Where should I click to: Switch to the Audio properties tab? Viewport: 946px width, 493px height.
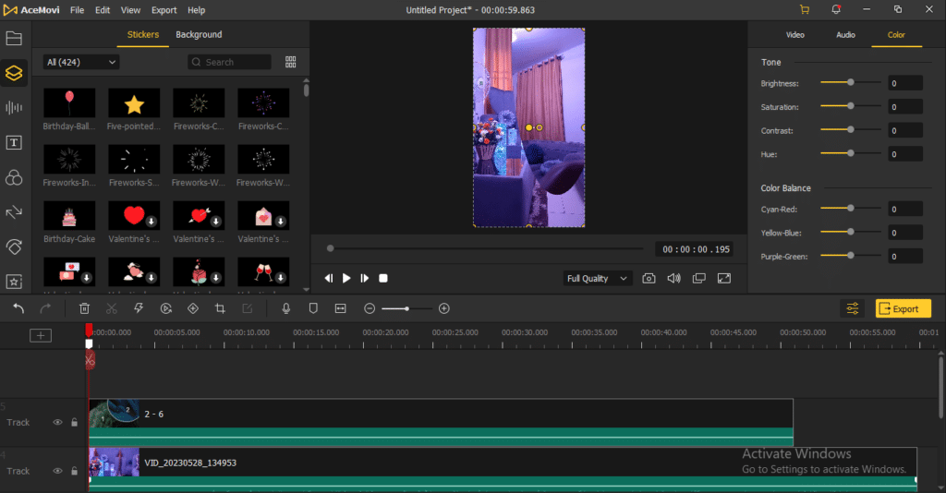coord(845,35)
